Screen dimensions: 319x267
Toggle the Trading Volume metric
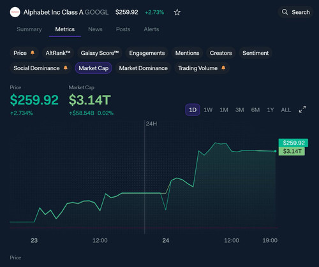pyautogui.click(x=202, y=68)
